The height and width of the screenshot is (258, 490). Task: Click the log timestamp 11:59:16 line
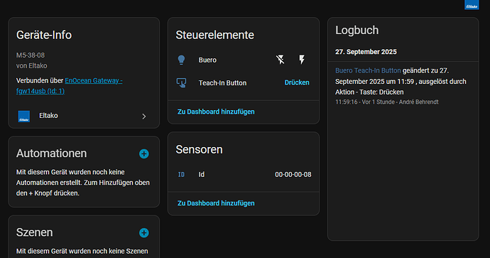387,102
